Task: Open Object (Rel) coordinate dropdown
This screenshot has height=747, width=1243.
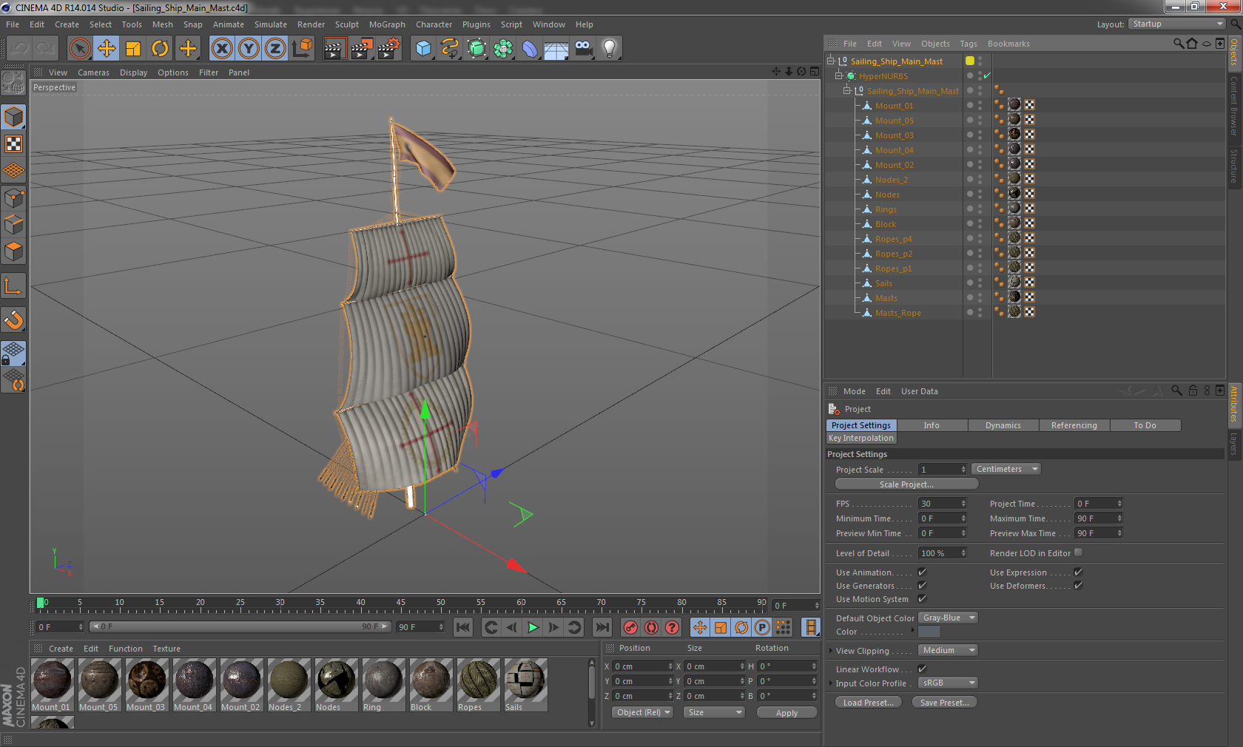Action: point(642,712)
